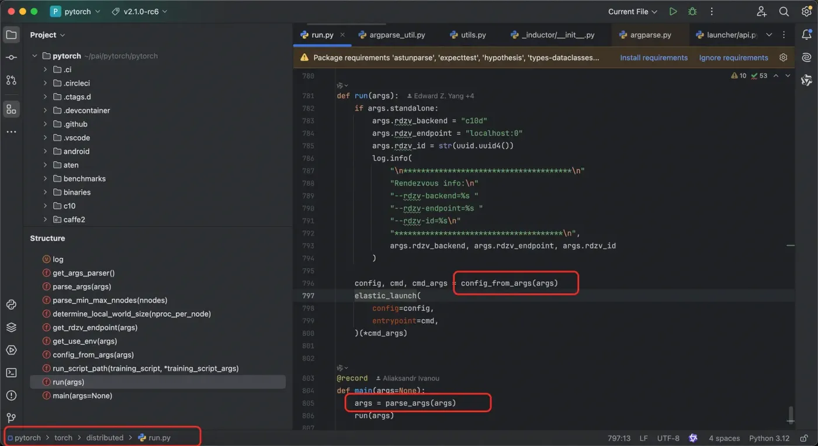
Task: Debug the current file
Action: [692, 12]
